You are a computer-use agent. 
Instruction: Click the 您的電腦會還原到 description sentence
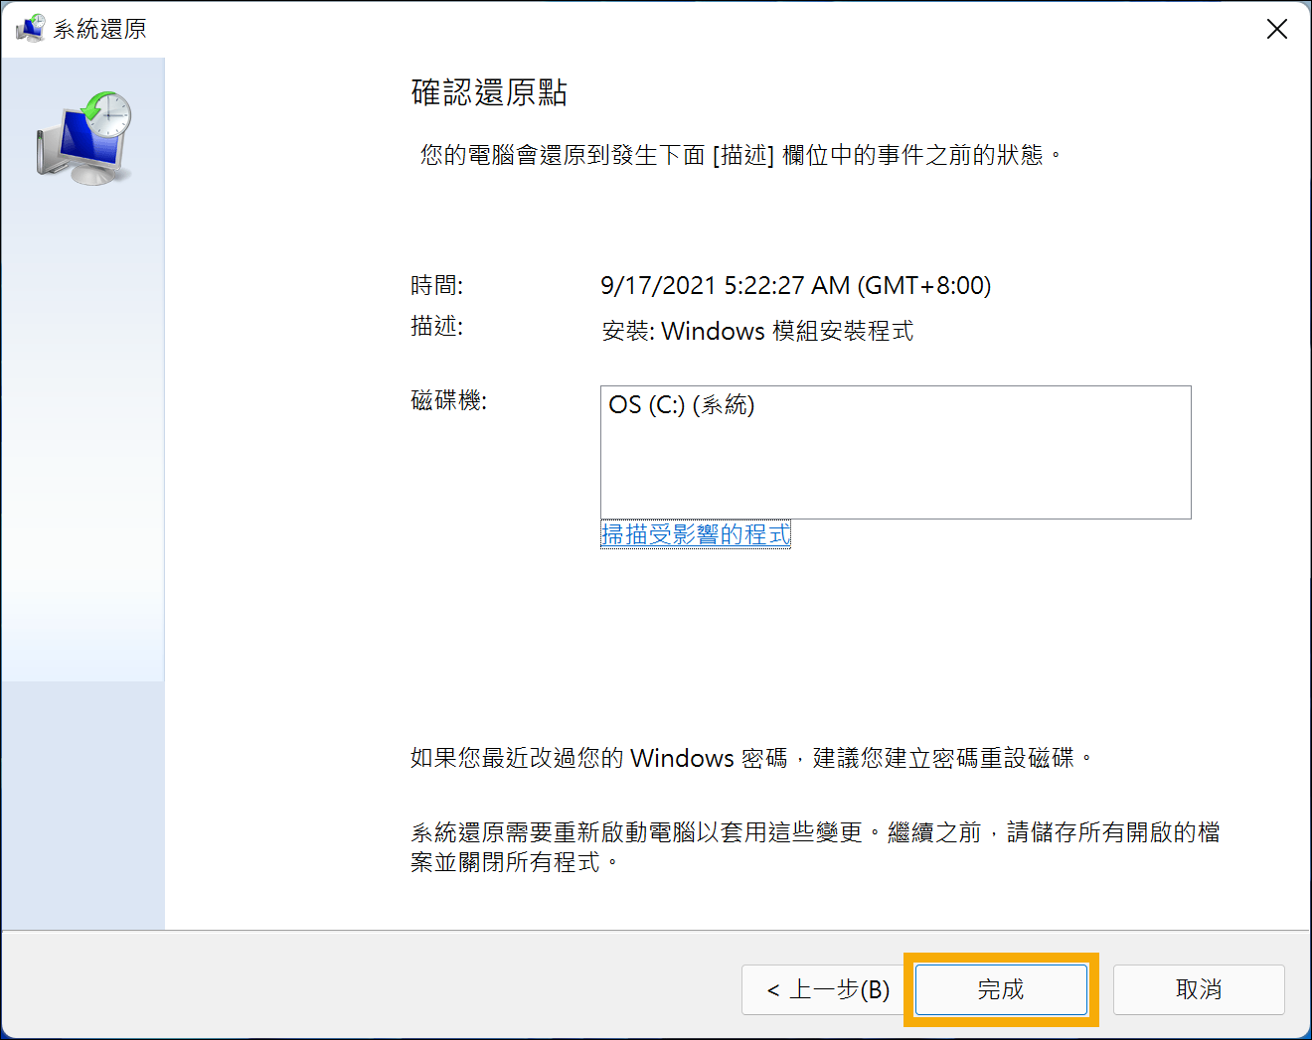[741, 155]
